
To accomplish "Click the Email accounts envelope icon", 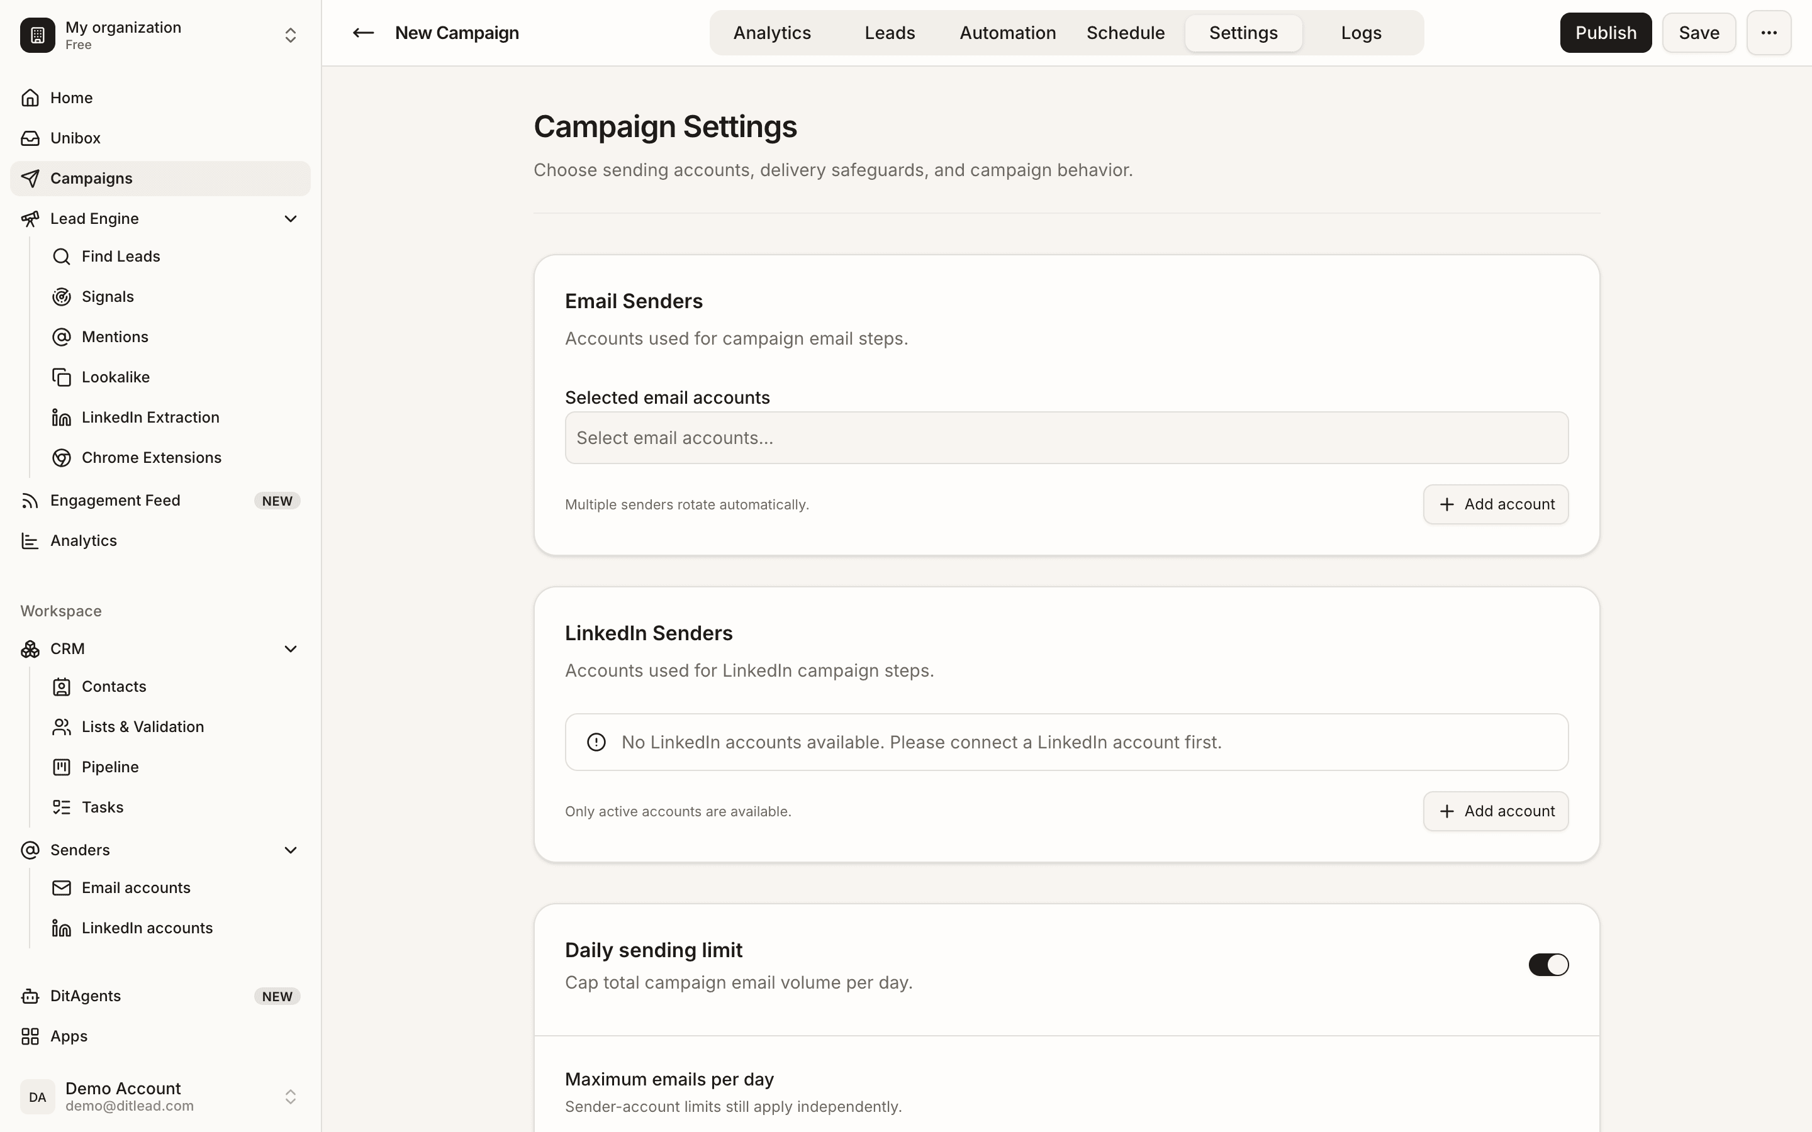I will pyautogui.click(x=62, y=888).
